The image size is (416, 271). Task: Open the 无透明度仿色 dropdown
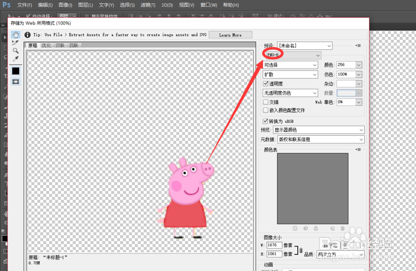coord(290,93)
